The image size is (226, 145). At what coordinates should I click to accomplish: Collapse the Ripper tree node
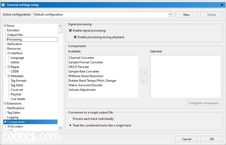9,67
